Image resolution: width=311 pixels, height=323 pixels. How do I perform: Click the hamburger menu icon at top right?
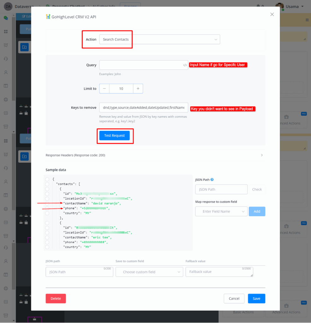tap(307, 20)
